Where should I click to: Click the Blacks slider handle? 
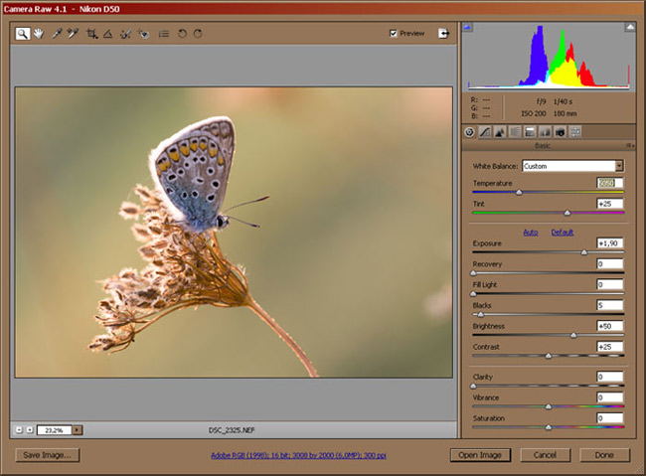[x=480, y=314]
